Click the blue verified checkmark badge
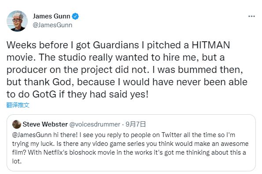Viewport: 262px width, 174px height. 75,16
